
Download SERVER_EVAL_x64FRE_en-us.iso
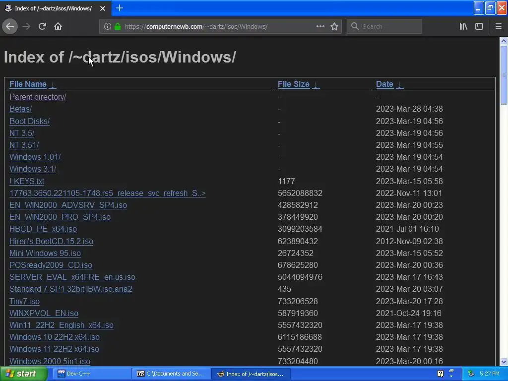click(x=72, y=277)
